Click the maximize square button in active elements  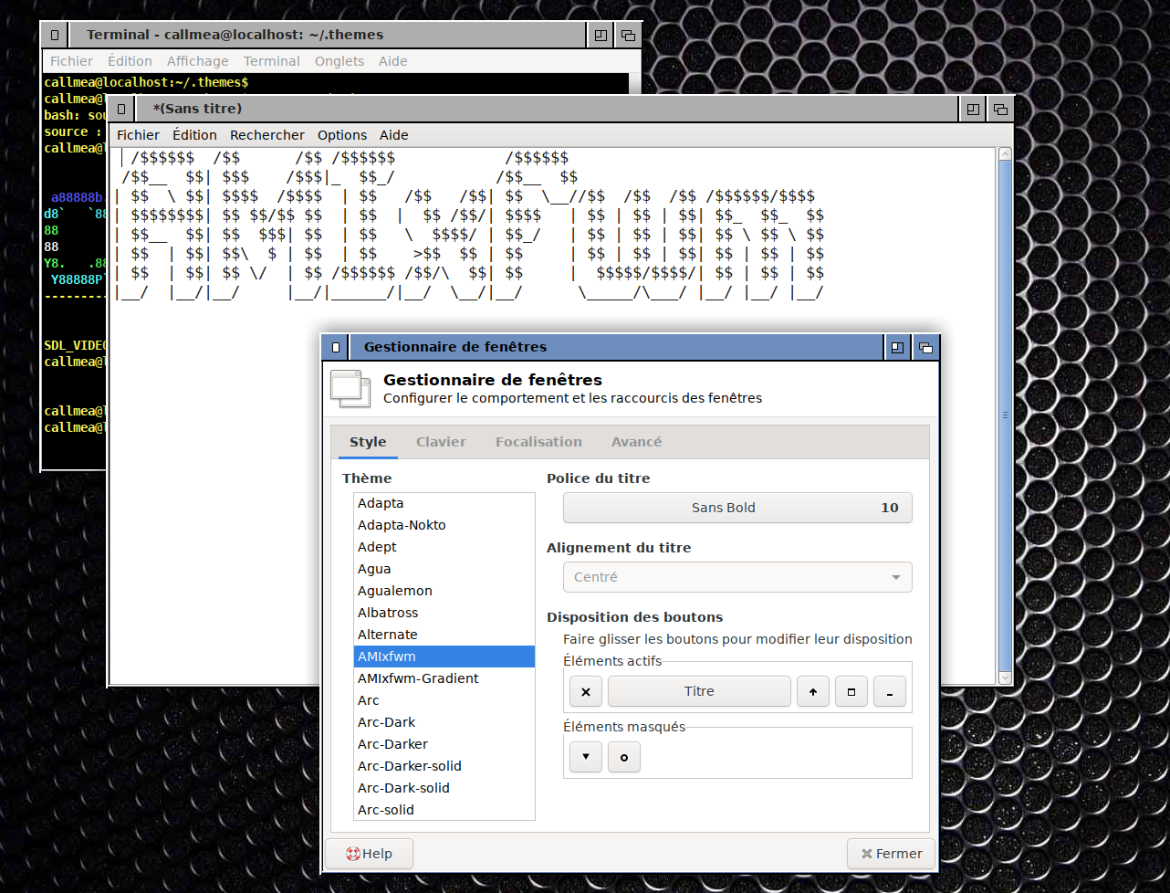click(x=851, y=691)
